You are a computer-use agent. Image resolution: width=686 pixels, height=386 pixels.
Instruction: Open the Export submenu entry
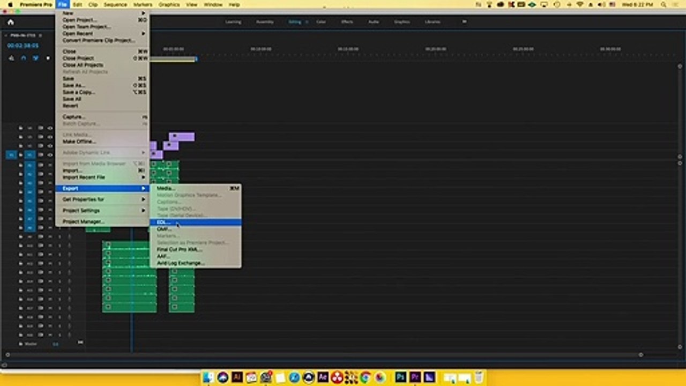pos(102,188)
